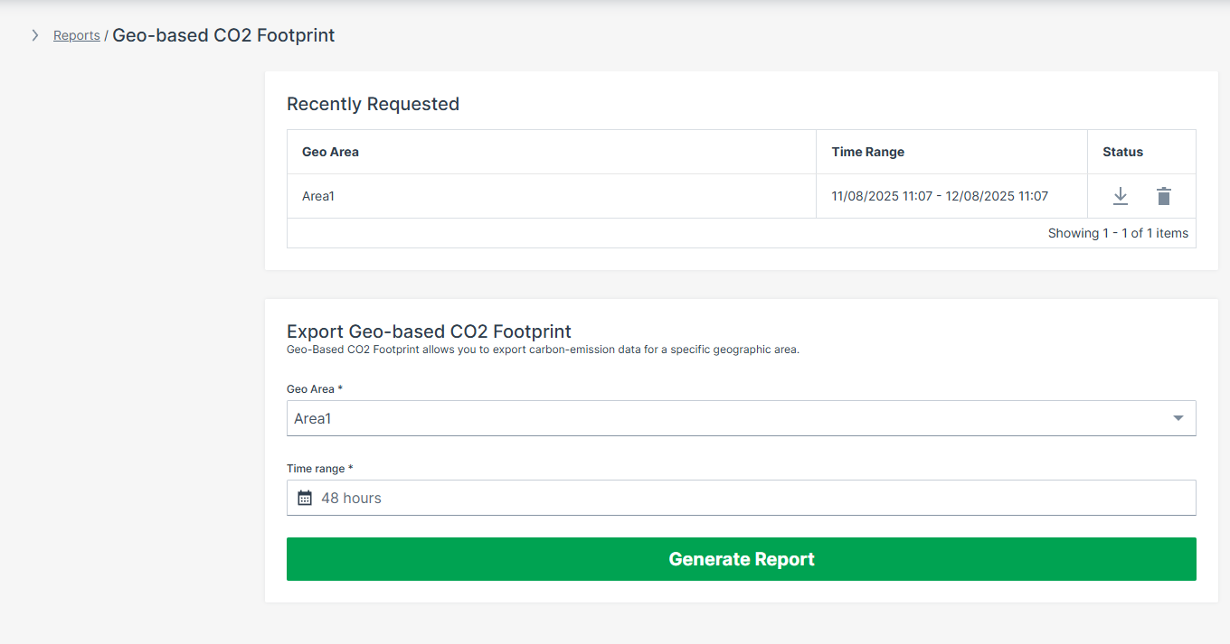Expand the collapsed sidebar chevron
1230x644 pixels.
35,35
